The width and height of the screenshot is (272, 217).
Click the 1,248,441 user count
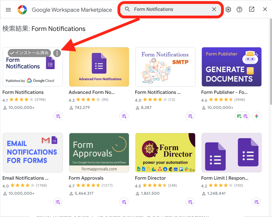click(x=217, y=193)
